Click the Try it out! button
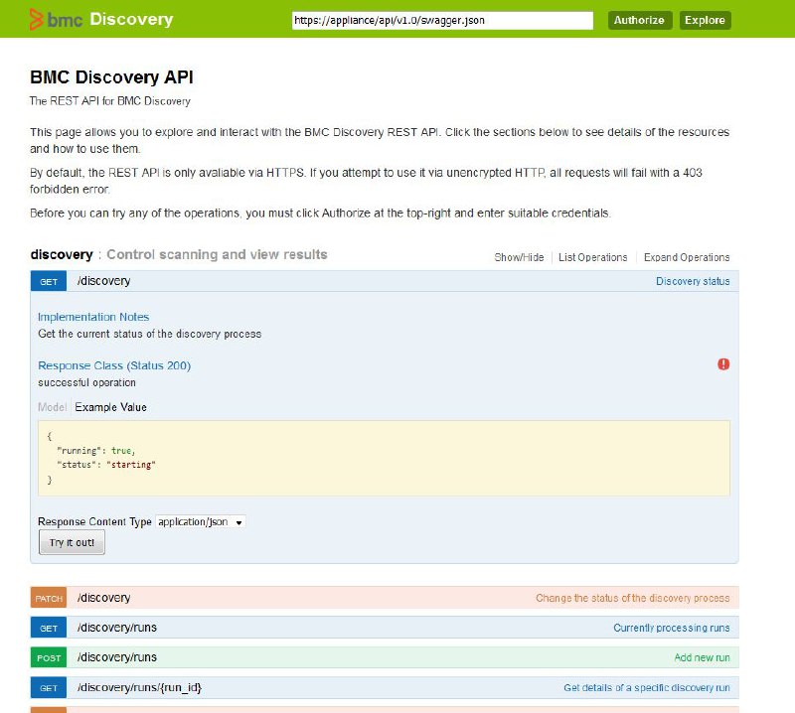Screen dimensions: 795x713 pos(72,542)
